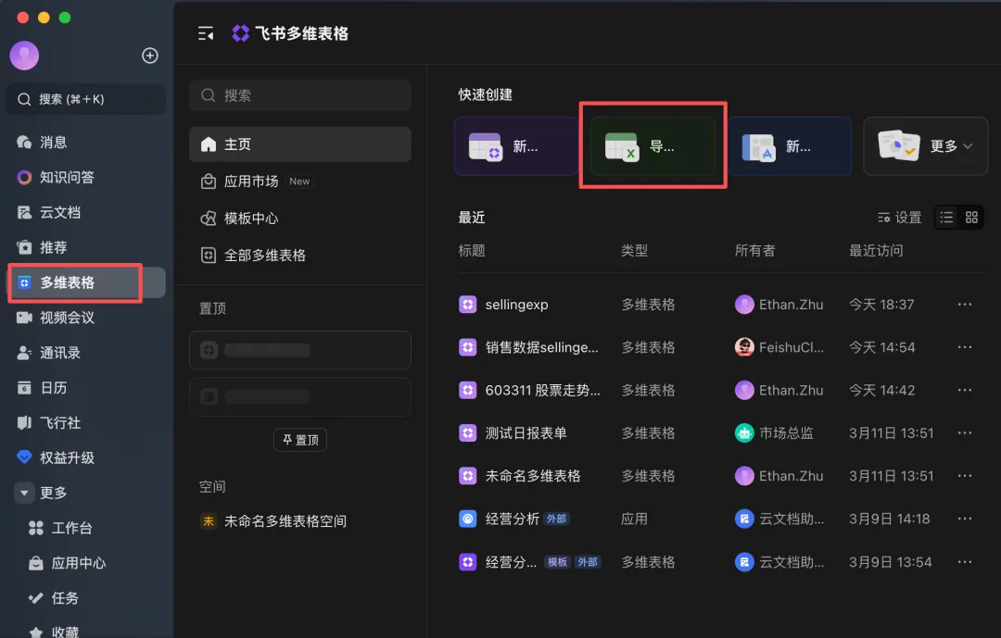Image resolution: width=1001 pixels, height=638 pixels.
Task: Open 未命名多维表格 in recent list
Action: pos(533,476)
